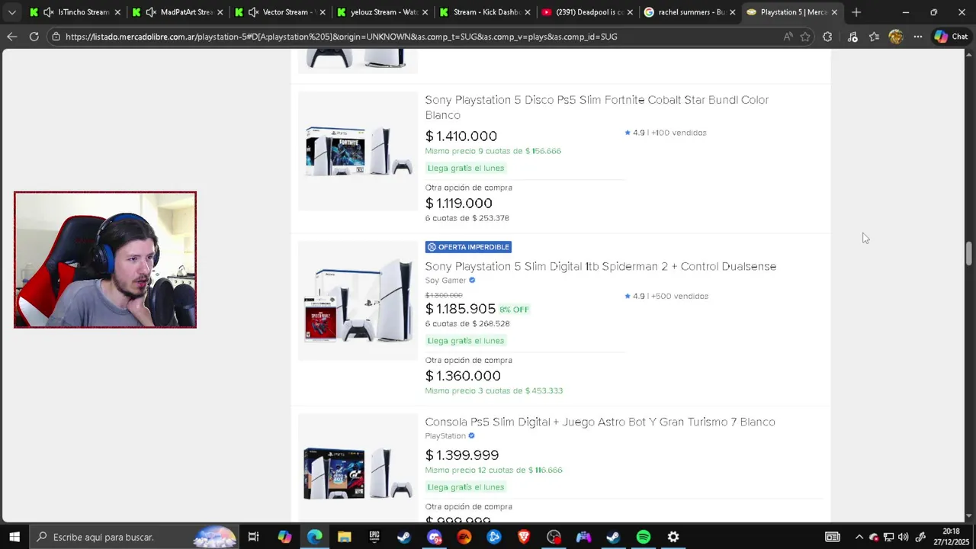Screen dimensions: 976x549
Task: Unmute the Vector Stream tab speaker icon
Action: (x=252, y=12)
